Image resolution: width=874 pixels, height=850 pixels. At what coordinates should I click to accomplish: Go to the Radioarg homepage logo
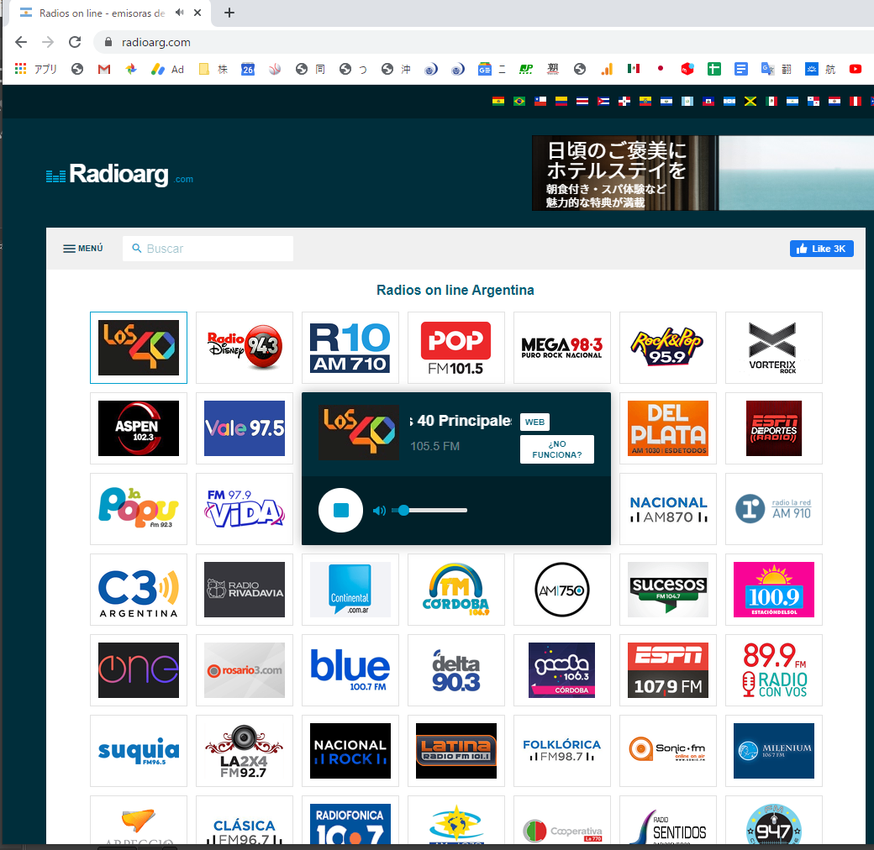point(119,175)
